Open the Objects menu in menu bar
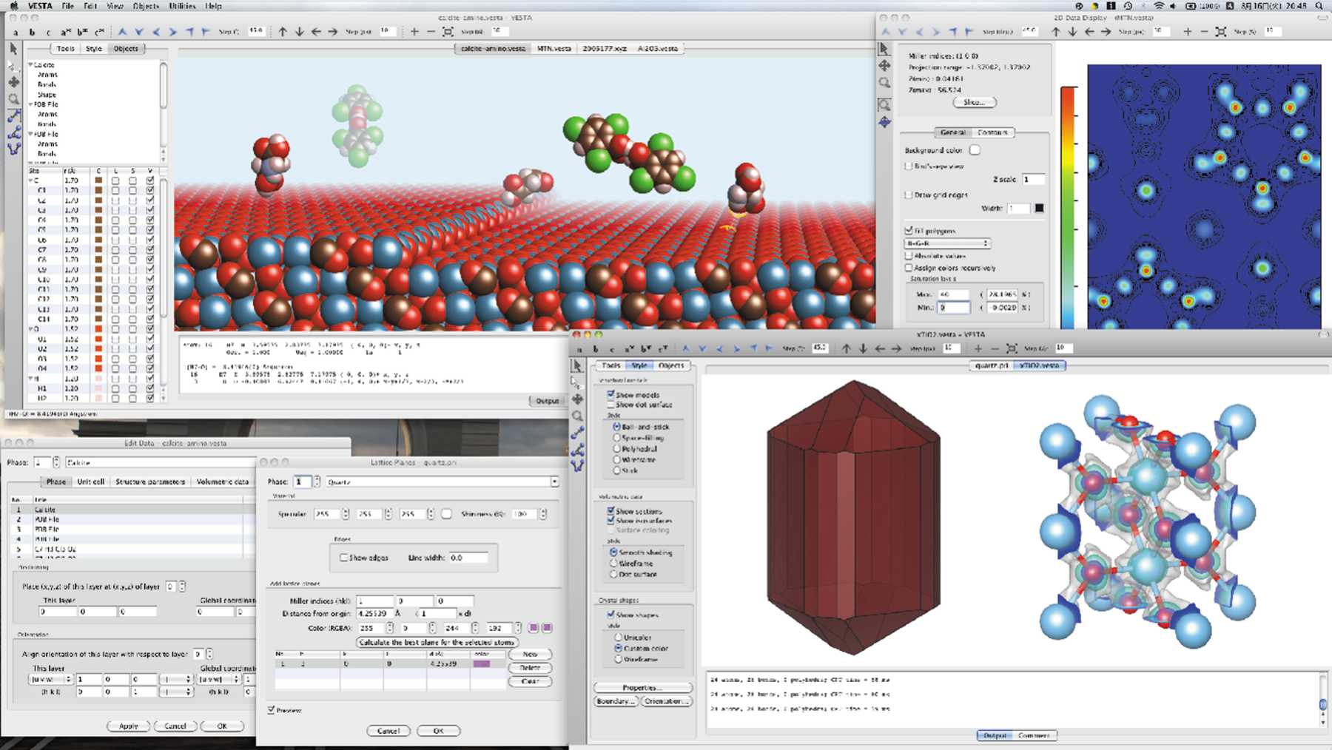This screenshot has height=750, width=1332. [146, 6]
